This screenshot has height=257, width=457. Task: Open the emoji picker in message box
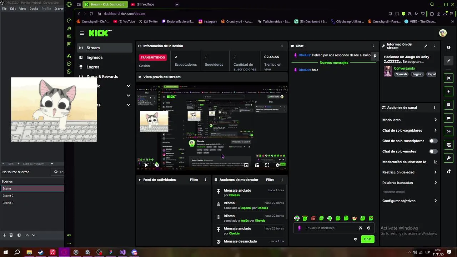pos(369,228)
